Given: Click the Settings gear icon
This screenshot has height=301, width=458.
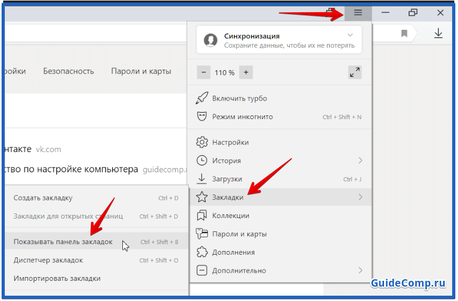Looking at the screenshot, I should 202,143.
